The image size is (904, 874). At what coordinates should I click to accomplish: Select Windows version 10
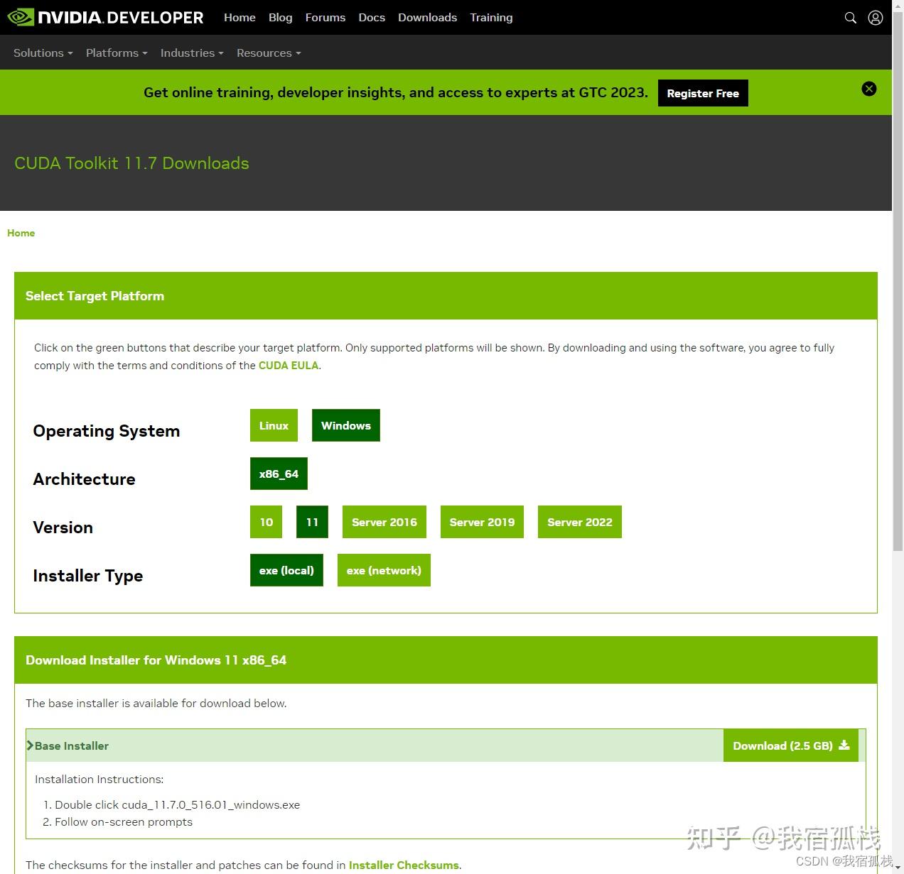(x=266, y=522)
